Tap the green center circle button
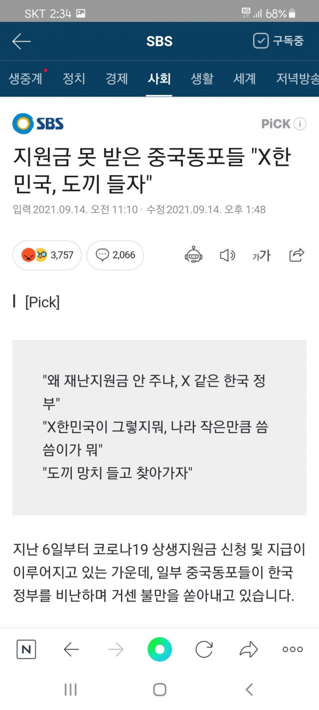 click(x=159, y=649)
